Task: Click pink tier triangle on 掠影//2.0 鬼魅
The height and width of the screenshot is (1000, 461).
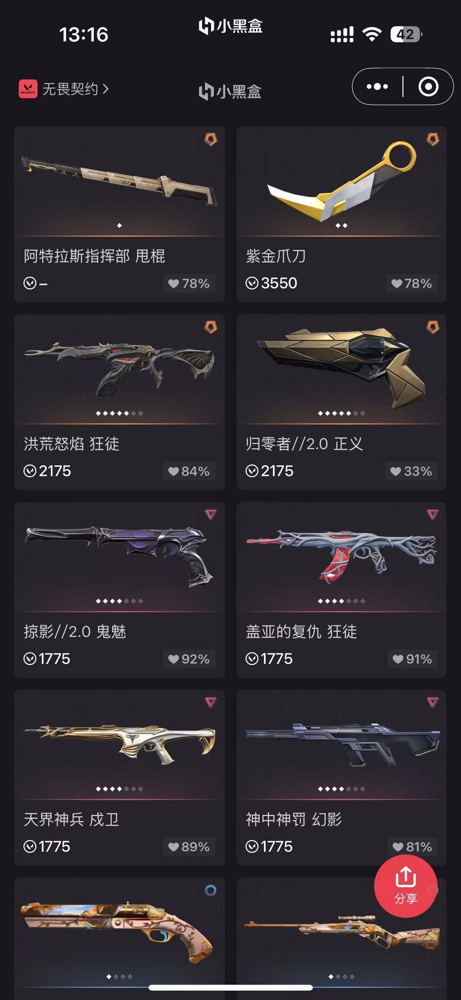Action: point(210,514)
